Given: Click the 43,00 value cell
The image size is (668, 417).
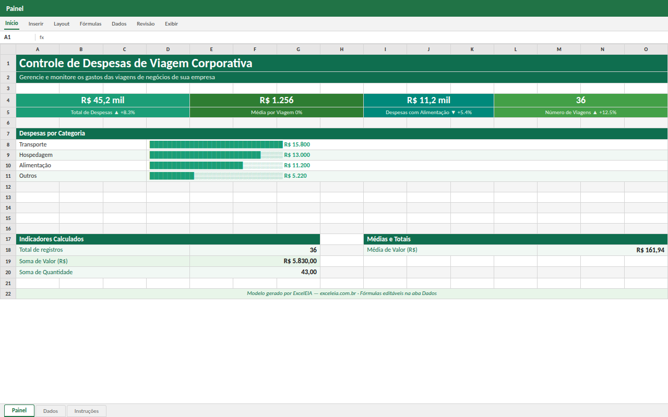Looking at the screenshot, I should [255, 272].
